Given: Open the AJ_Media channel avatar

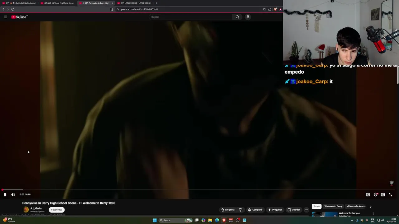Looking at the screenshot, I should [26, 210].
